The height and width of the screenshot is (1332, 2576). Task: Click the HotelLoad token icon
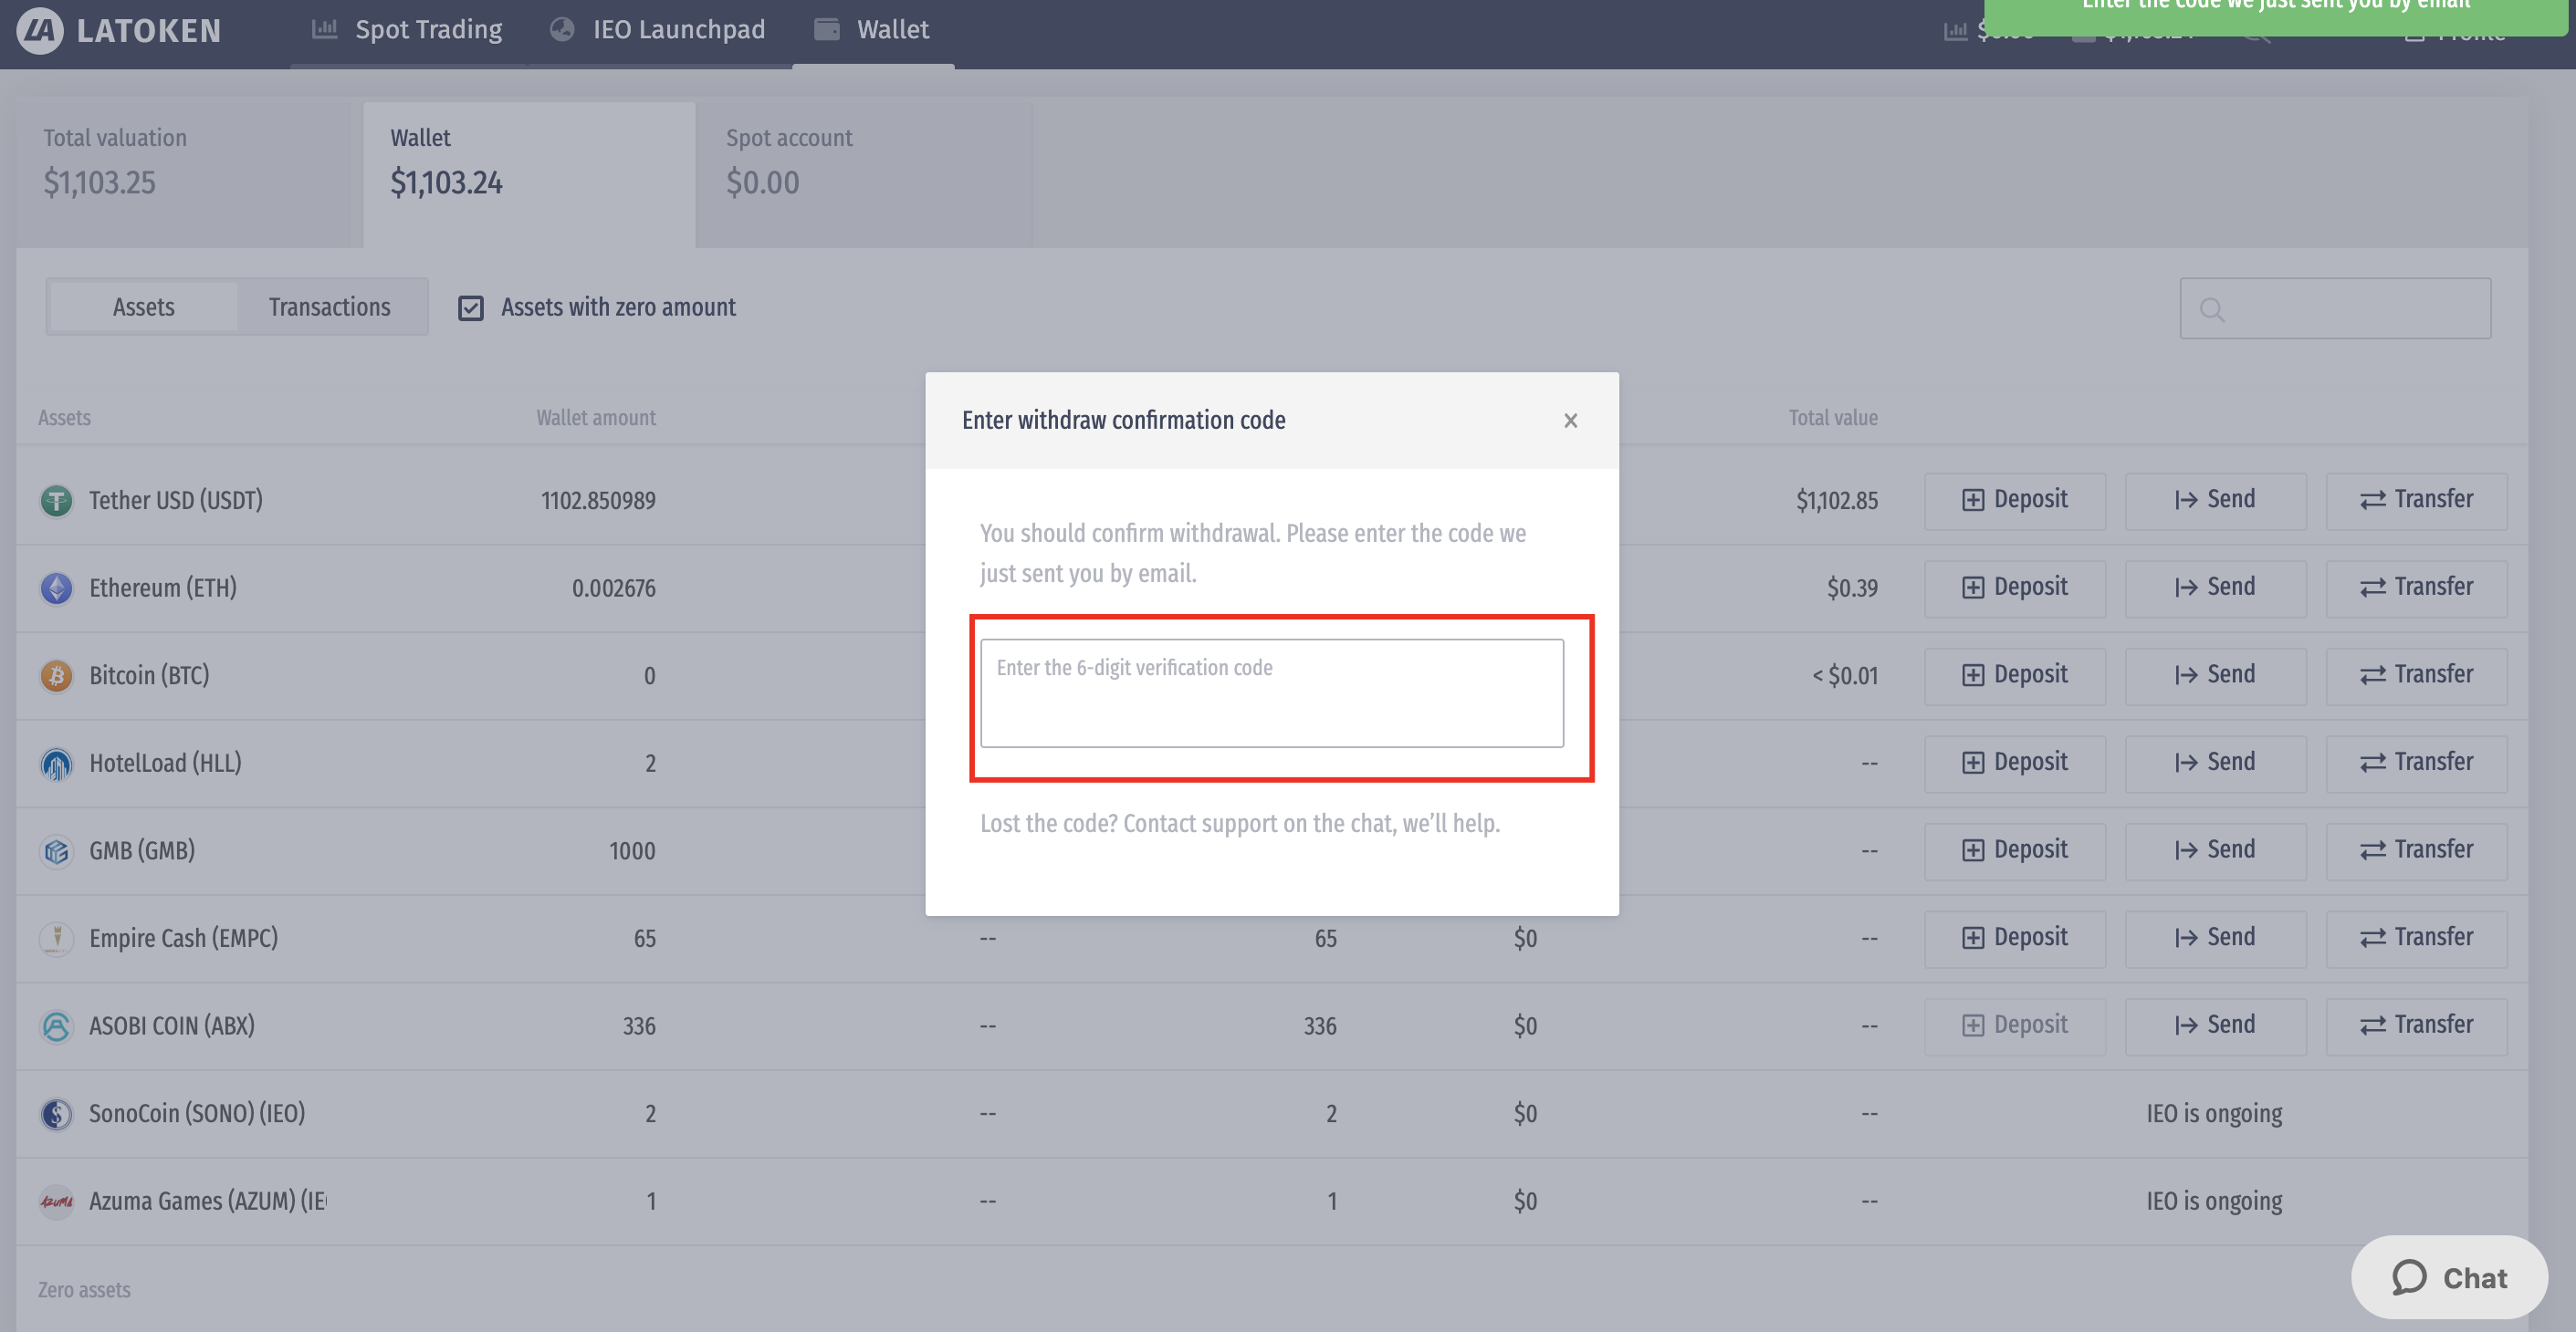coord(56,764)
